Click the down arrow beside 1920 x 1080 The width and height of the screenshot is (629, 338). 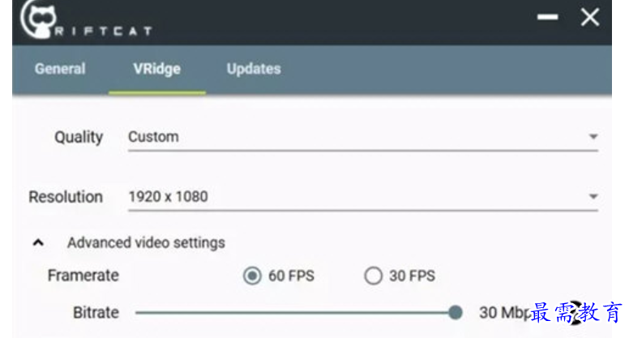593,196
